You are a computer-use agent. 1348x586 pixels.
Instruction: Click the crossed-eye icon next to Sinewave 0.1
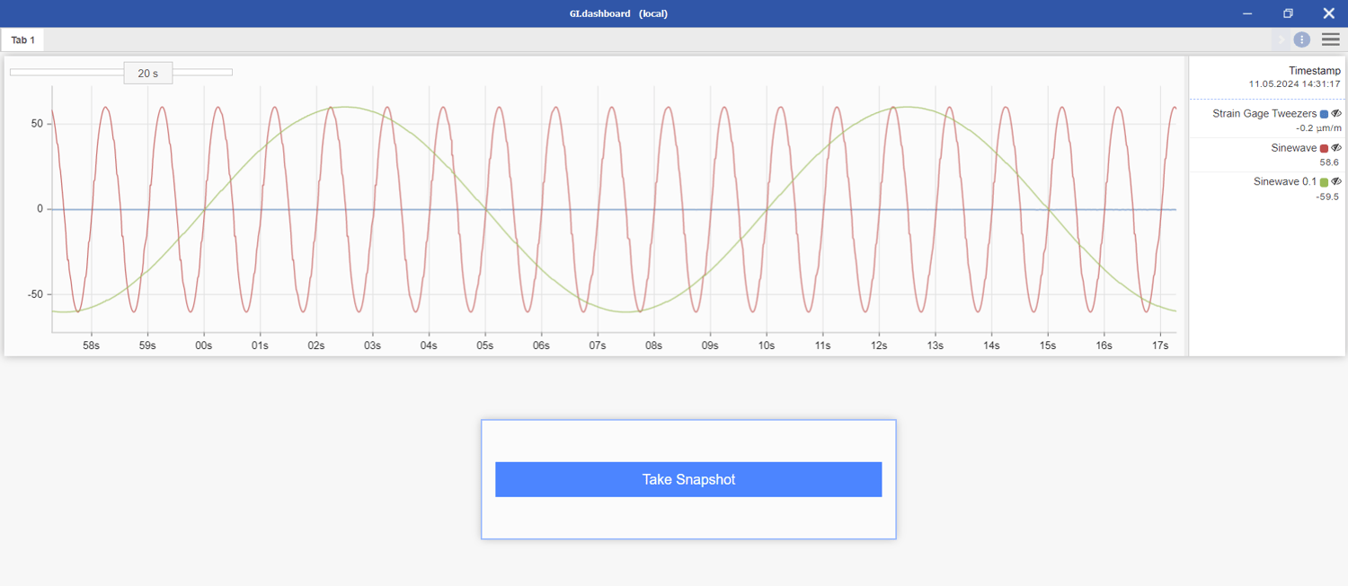(x=1337, y=181)
